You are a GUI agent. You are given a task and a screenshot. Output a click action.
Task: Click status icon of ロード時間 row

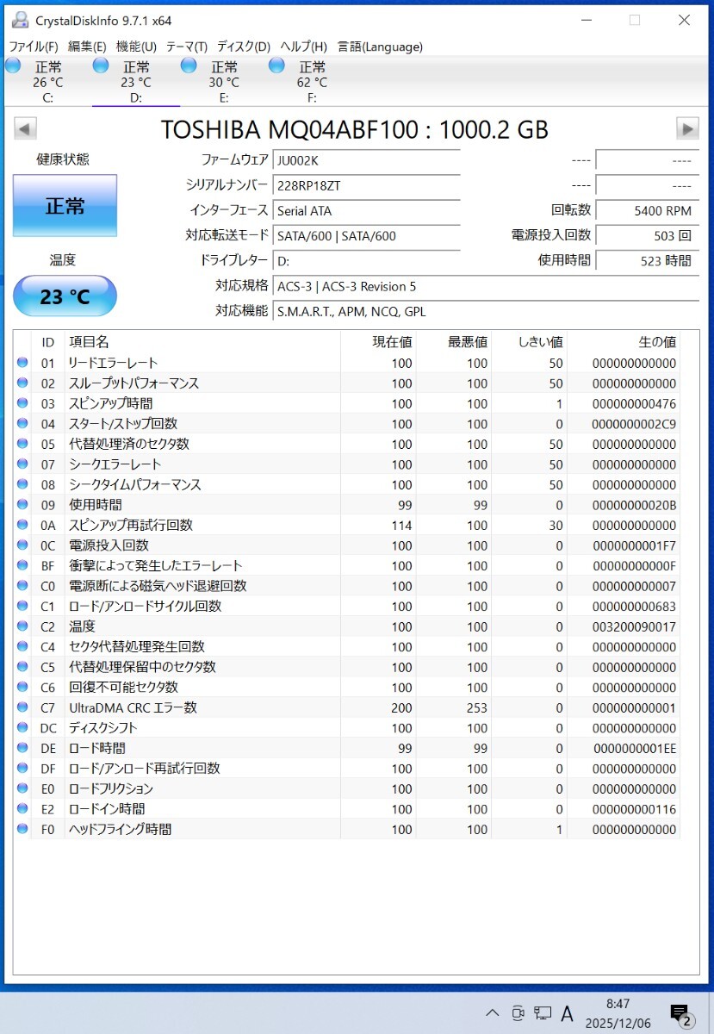tap(22, 747)
